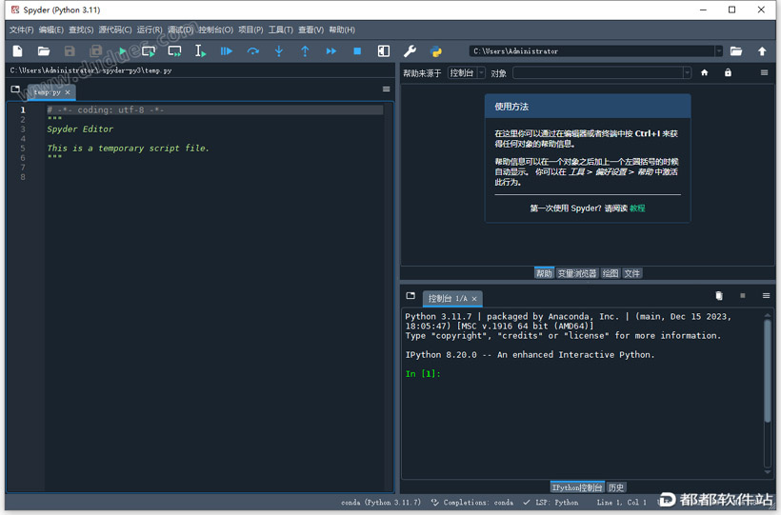Viewport: 781px width, 515px height.
Task: Browse for a working directory folder icon
Action: [736, 50]
